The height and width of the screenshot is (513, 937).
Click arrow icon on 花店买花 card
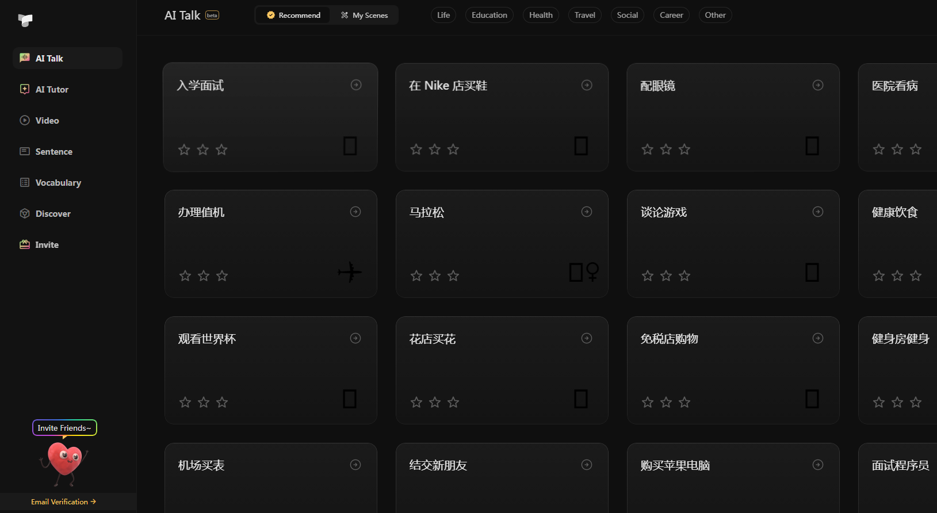[587, 338]
